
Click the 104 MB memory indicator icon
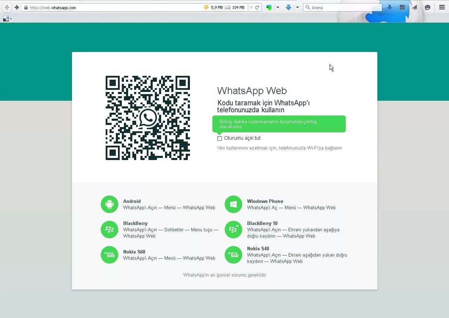227,7
